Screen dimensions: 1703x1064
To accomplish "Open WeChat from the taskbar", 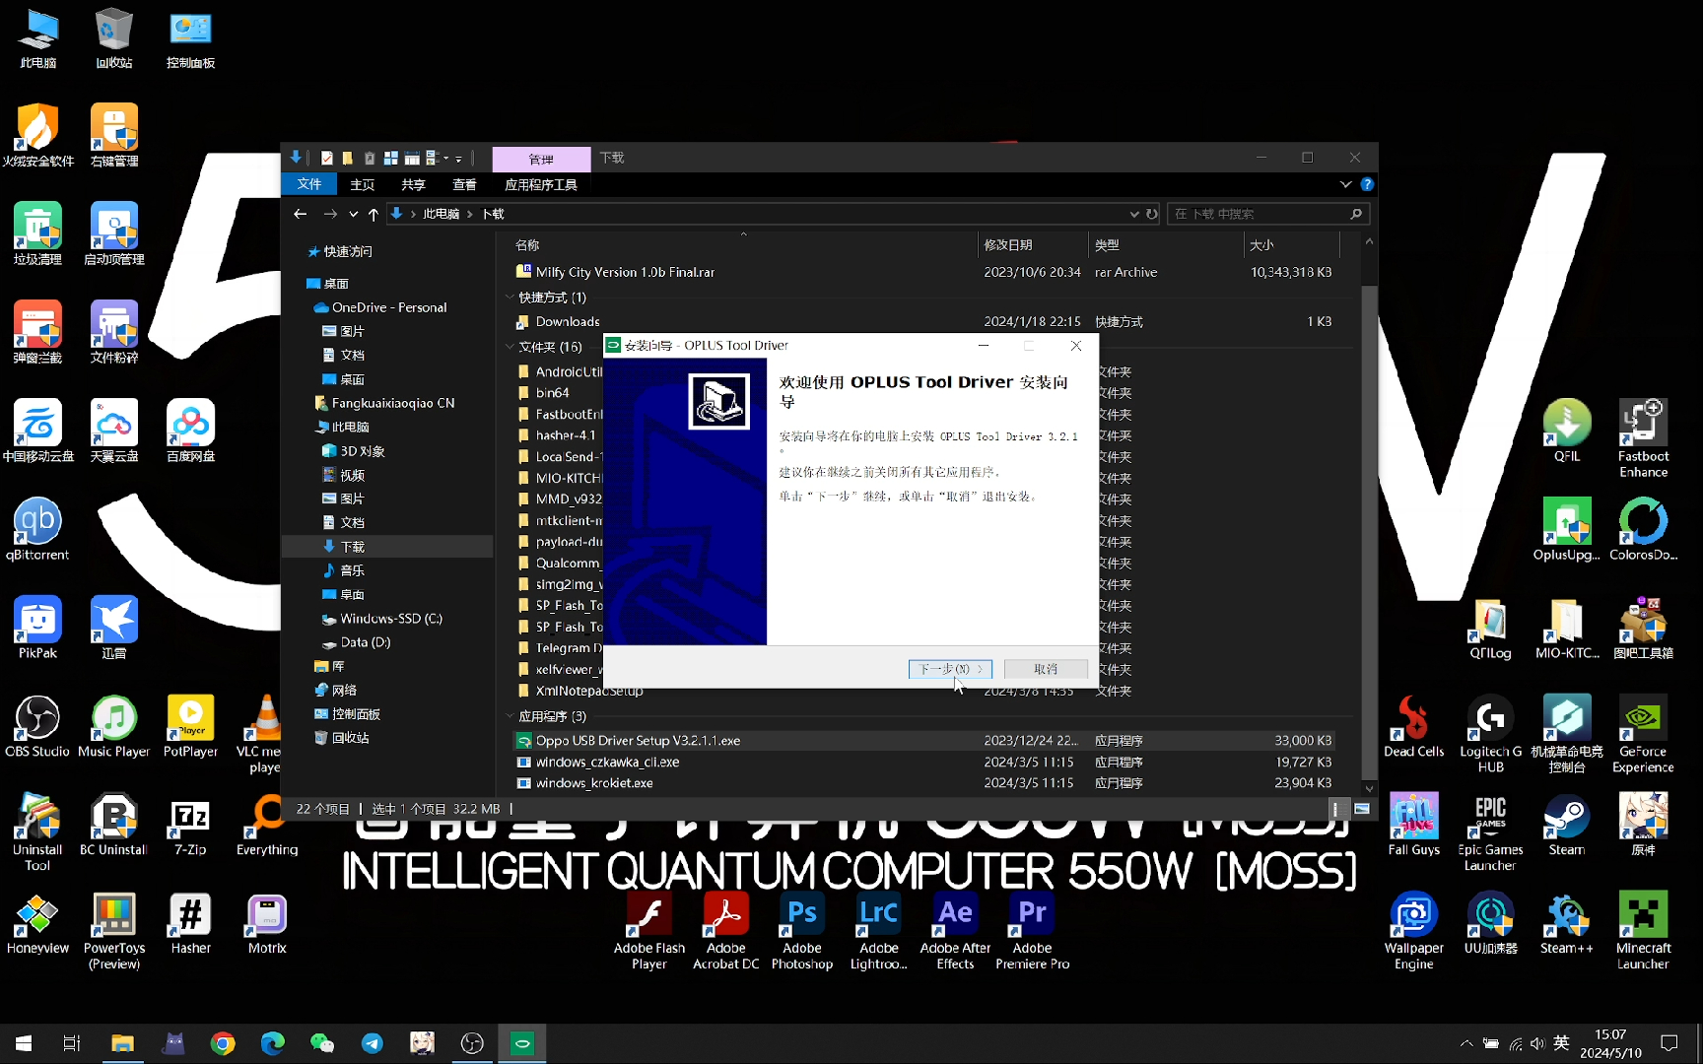I will 322,1043.
